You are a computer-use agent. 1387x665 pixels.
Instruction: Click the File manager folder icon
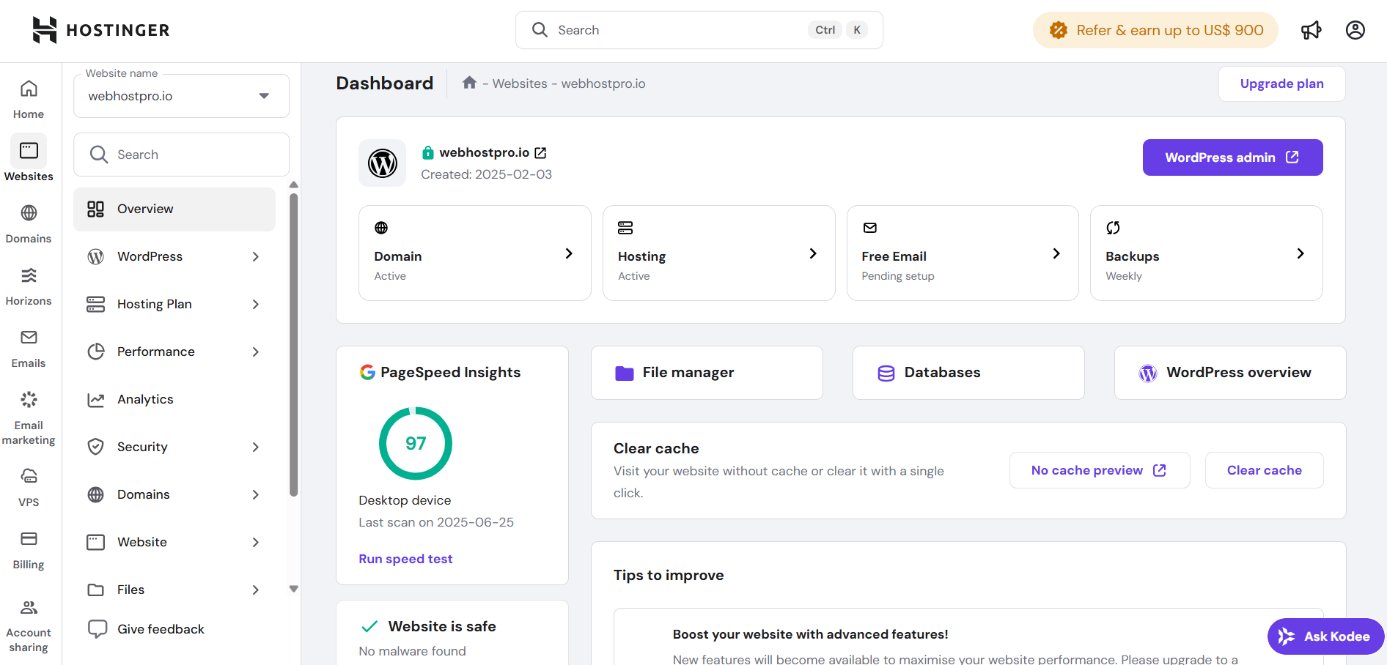point(625,374)
